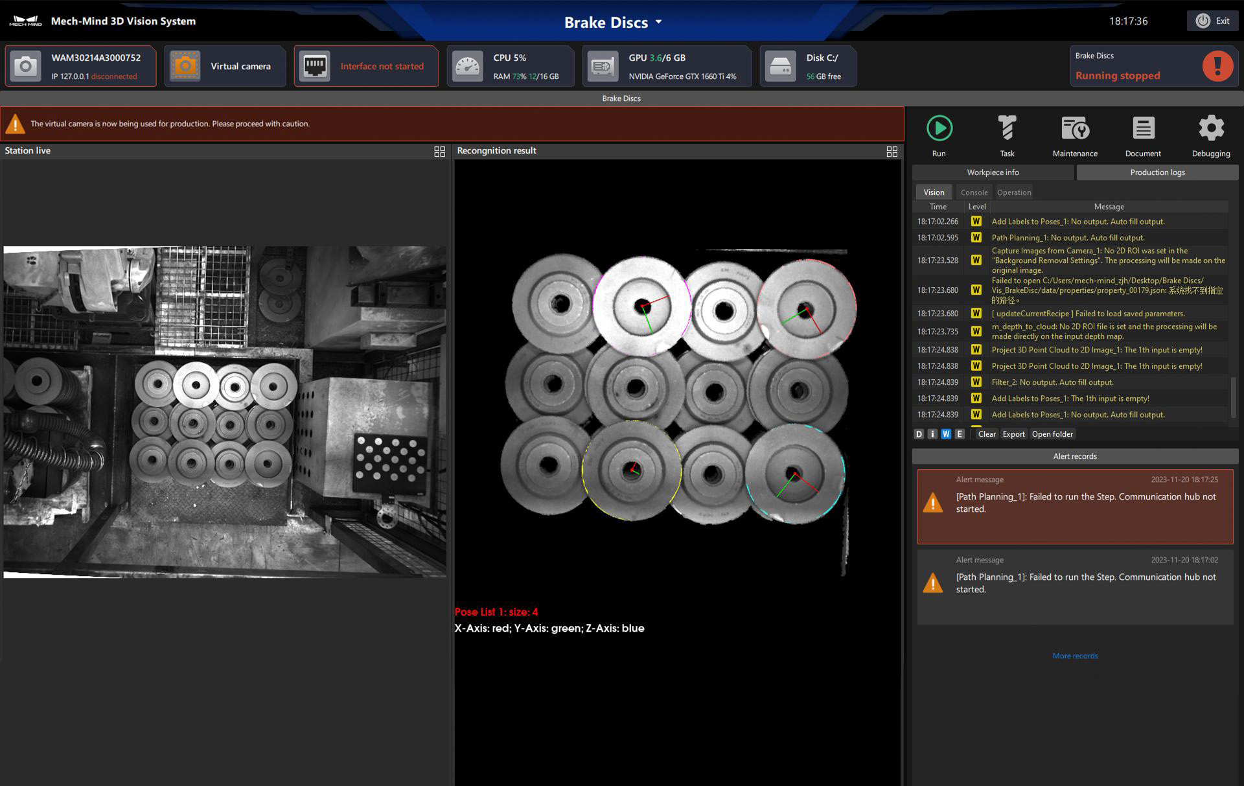The width and height of the screenshot is (1244, 786).
Task: Click the Recognition result image
Action: (x=677, y=412)
